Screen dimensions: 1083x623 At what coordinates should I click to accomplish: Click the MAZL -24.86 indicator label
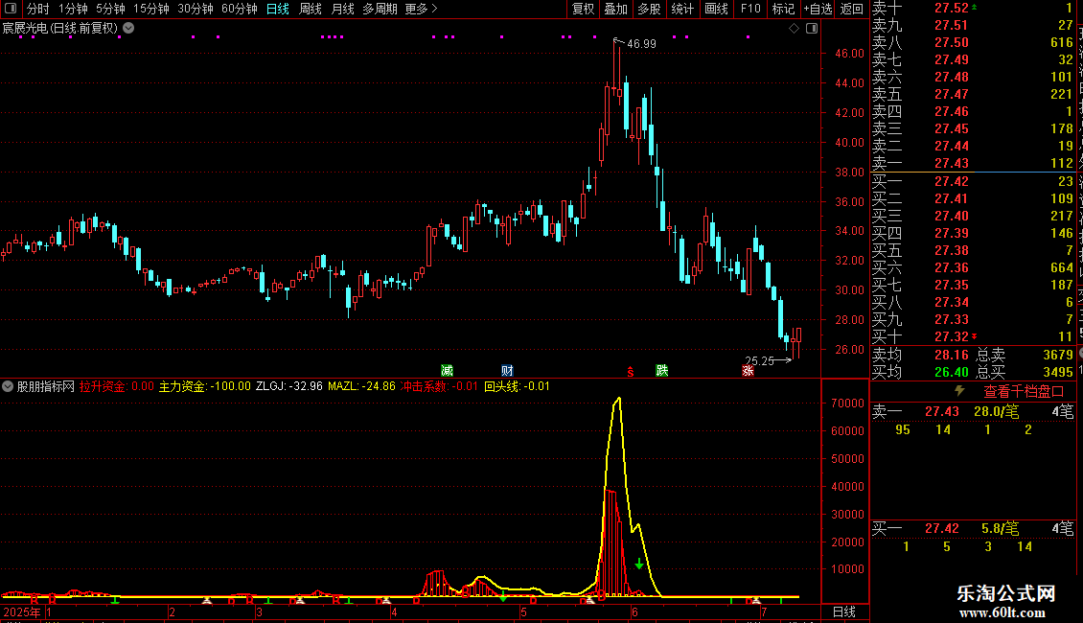tap(361, 386)
